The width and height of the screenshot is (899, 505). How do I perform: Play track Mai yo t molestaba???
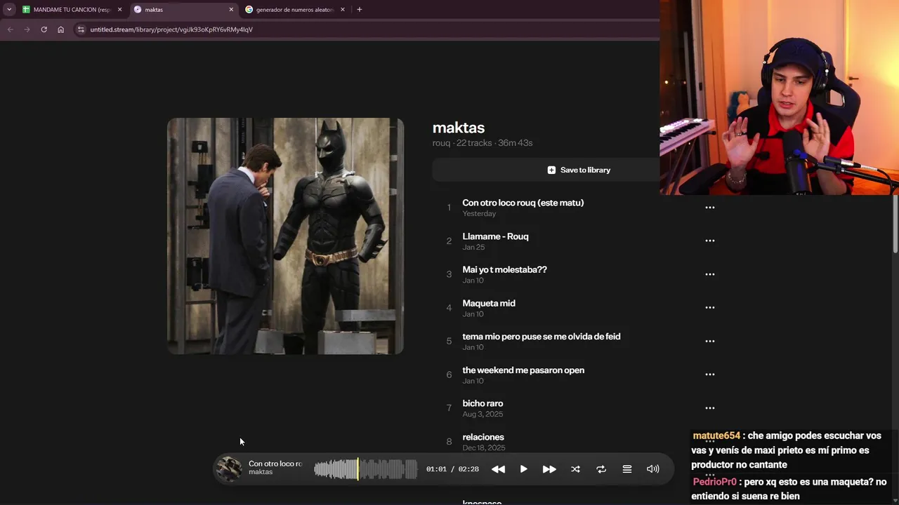pos(504,269)
